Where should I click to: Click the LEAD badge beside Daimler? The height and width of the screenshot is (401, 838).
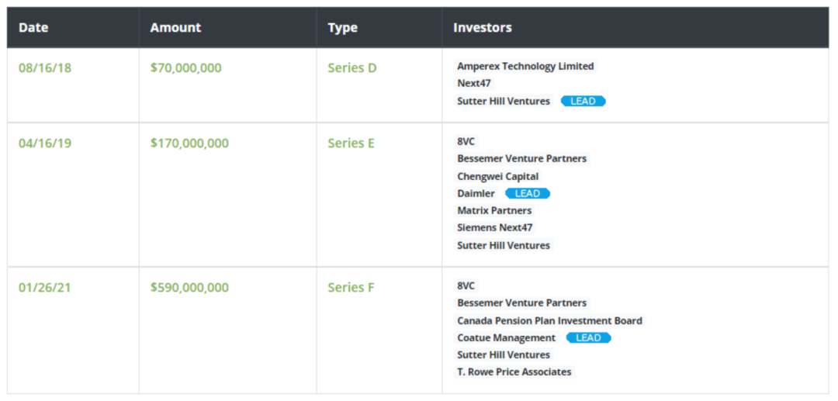[528, 193]
